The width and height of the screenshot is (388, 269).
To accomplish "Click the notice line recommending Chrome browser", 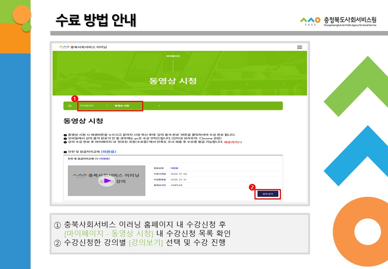I will pos(143,138).
